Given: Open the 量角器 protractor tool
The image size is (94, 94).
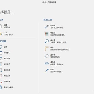Looking at the screenshot, I should pos(54,63).
